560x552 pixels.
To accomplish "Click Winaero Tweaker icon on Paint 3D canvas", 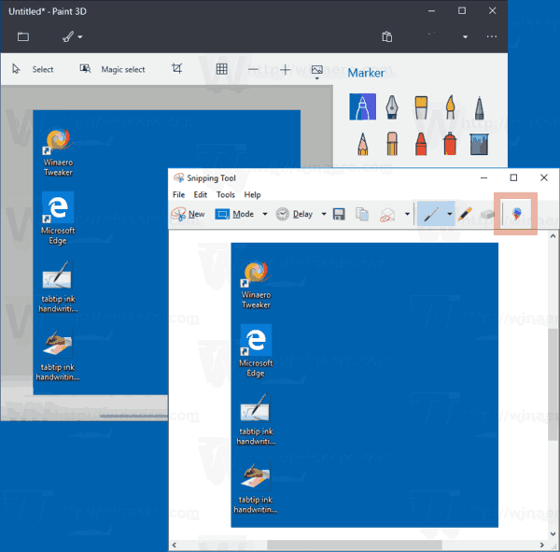I will point(59,152).
